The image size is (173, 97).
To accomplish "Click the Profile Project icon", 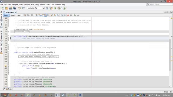I will [64, 8].
